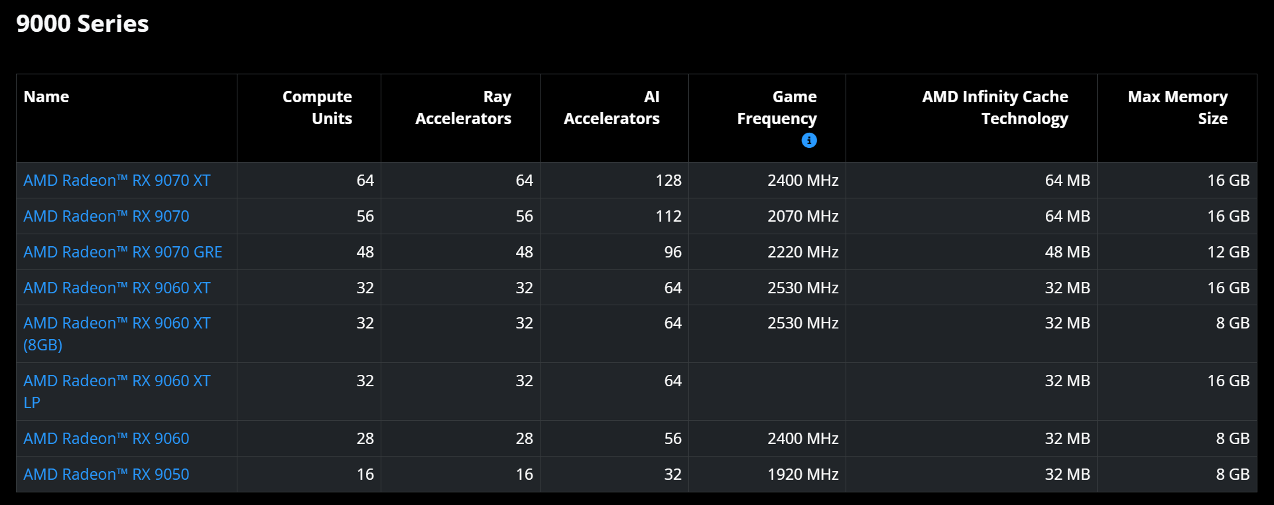
Task: Open the RX 9060 XT 16 GB link
Action: click(x=117, y=288)
